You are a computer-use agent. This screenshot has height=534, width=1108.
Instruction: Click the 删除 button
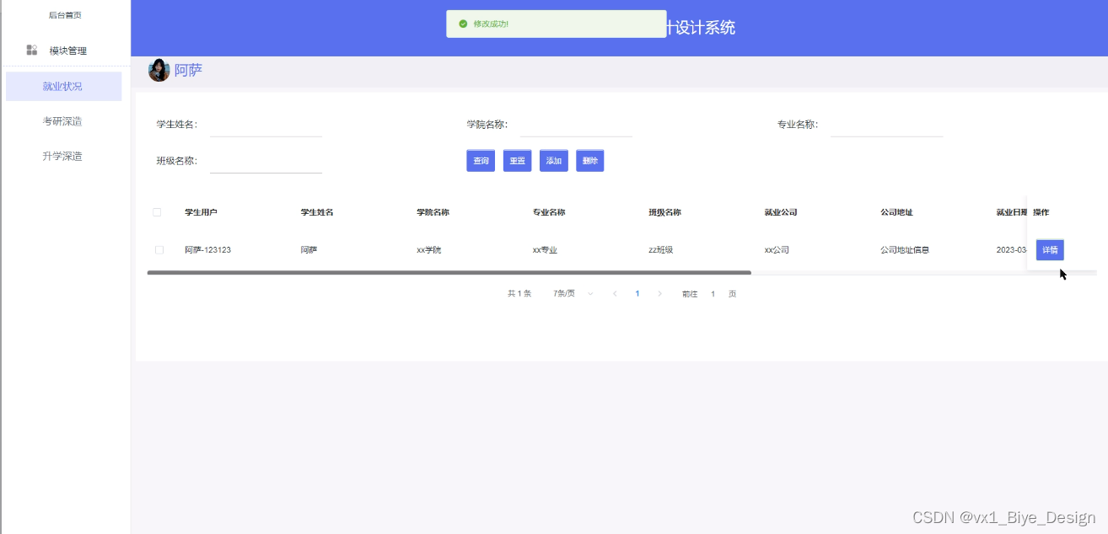(590, 161)
